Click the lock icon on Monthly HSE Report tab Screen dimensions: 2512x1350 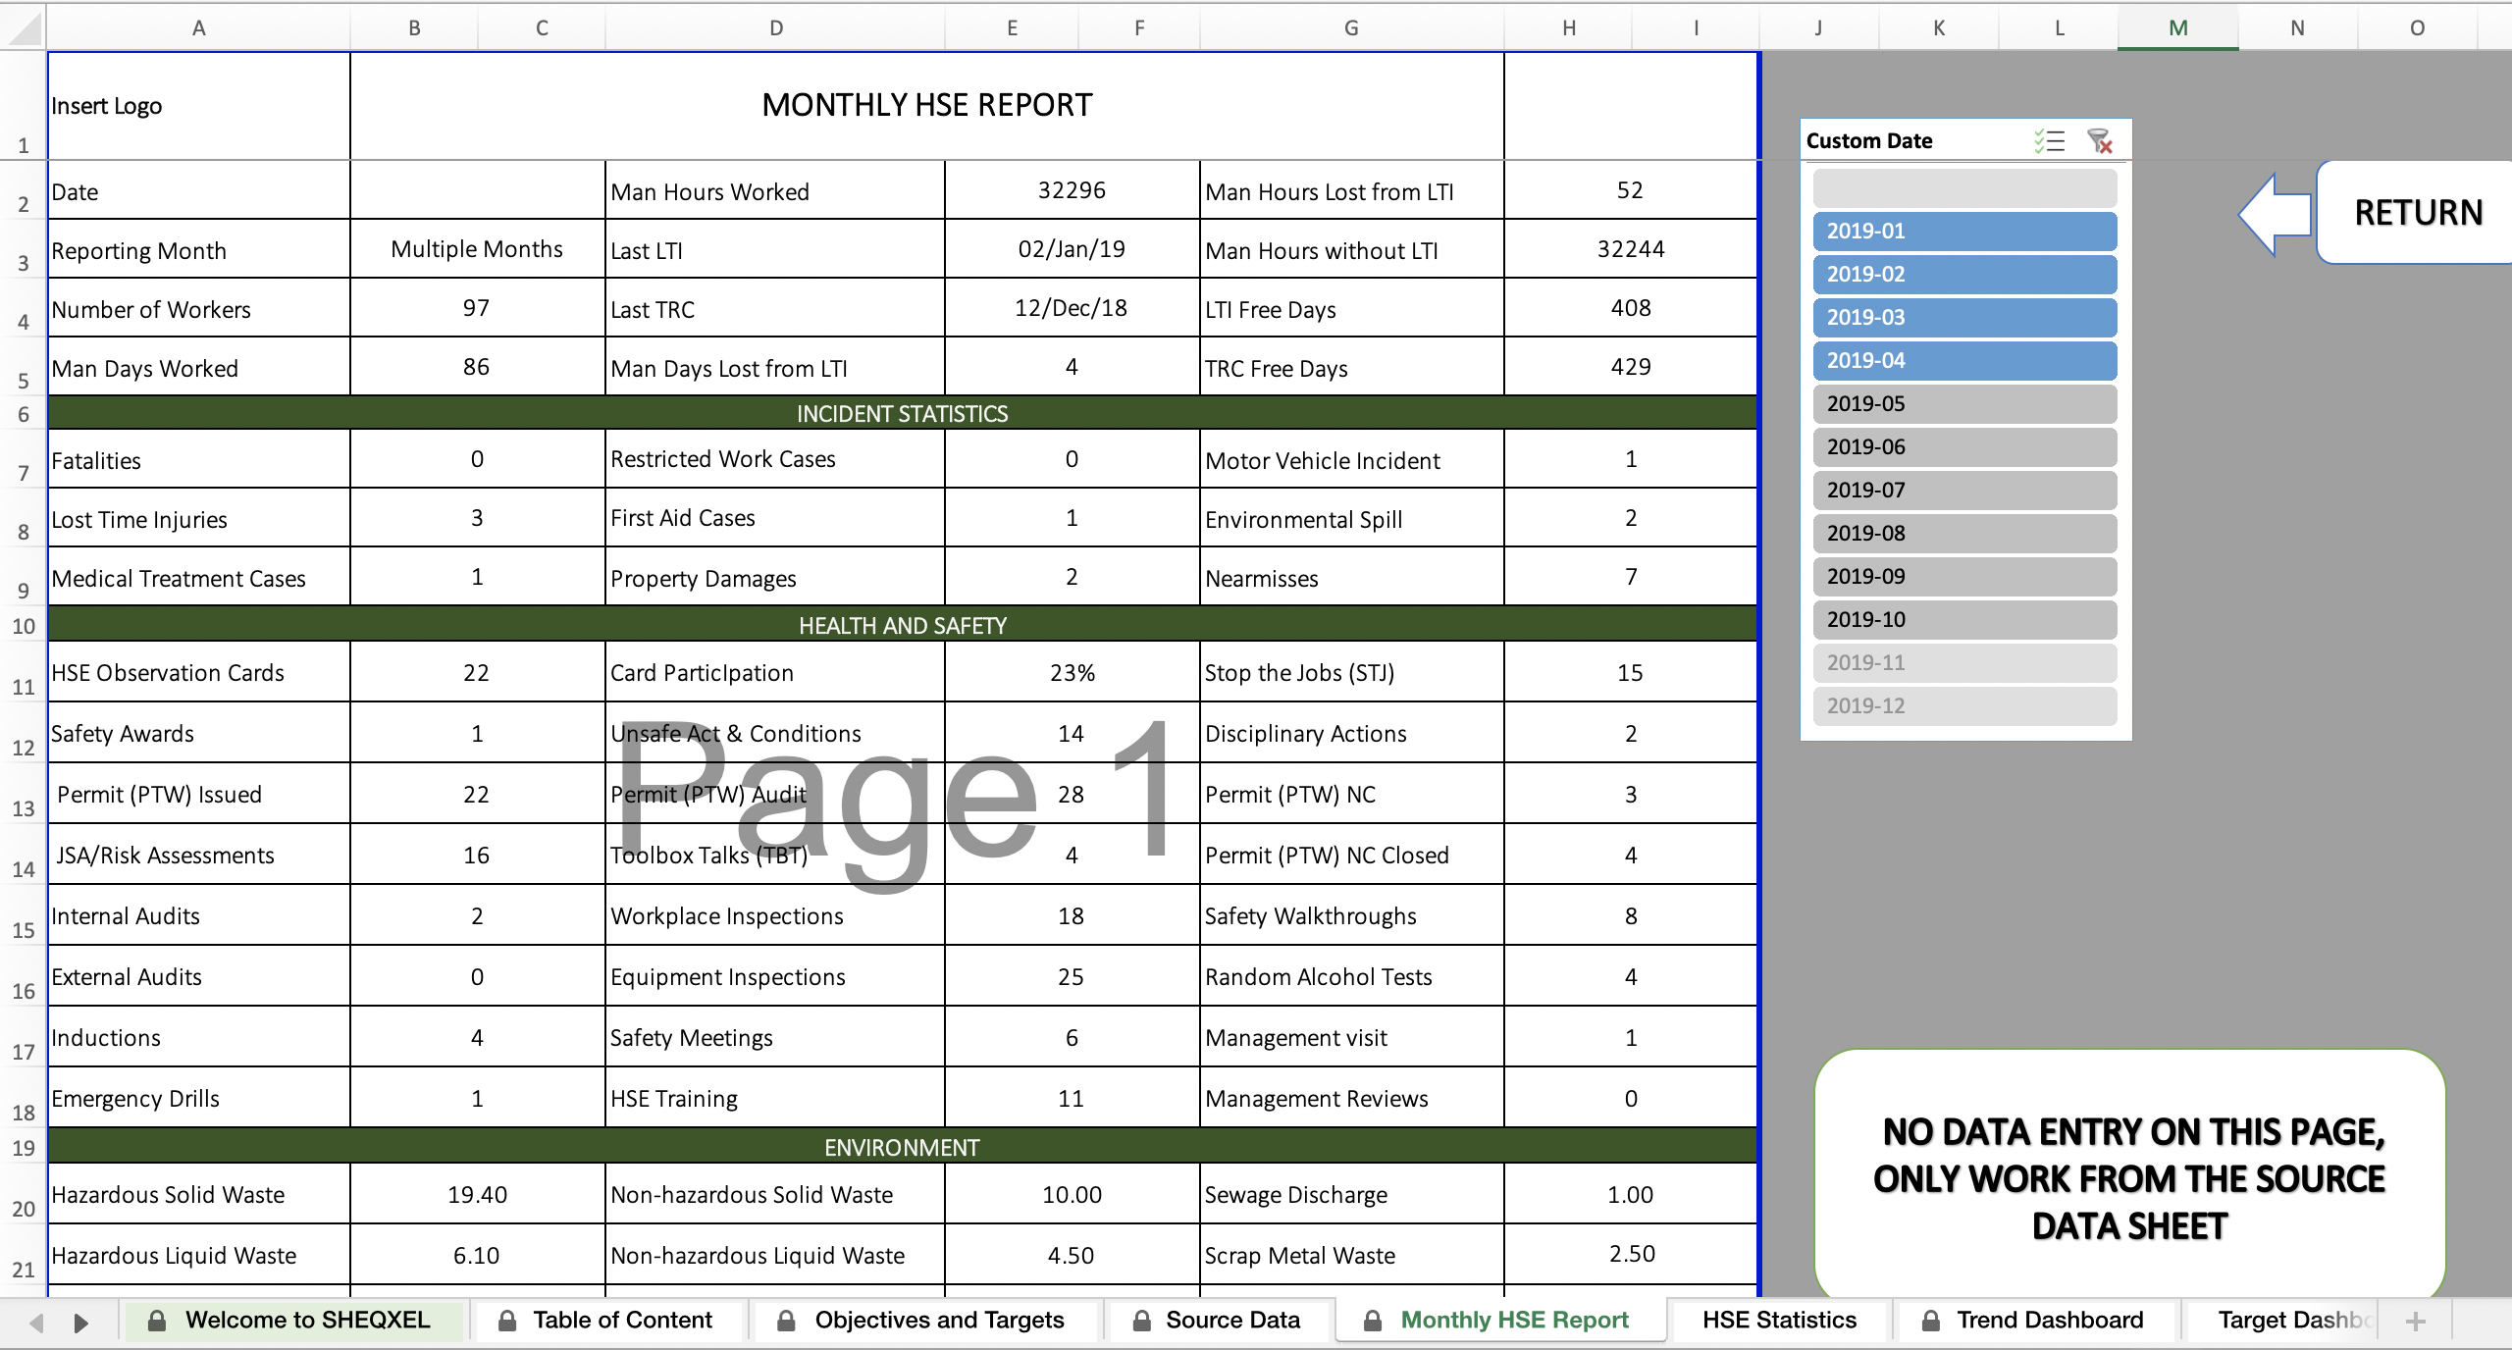click(1374, 1320)
